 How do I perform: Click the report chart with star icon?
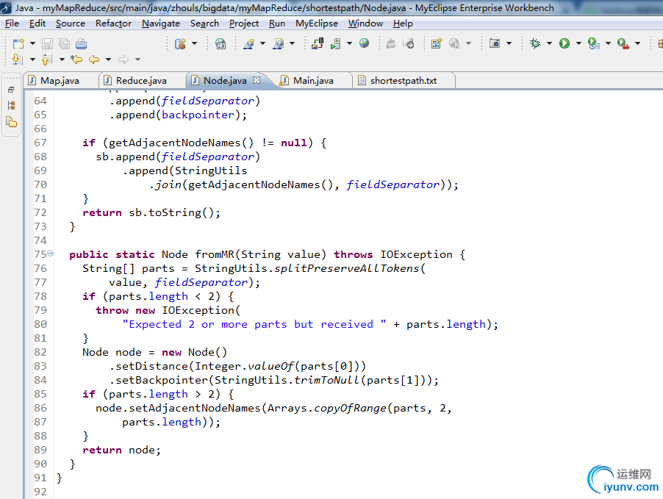(x=437, y=43)
